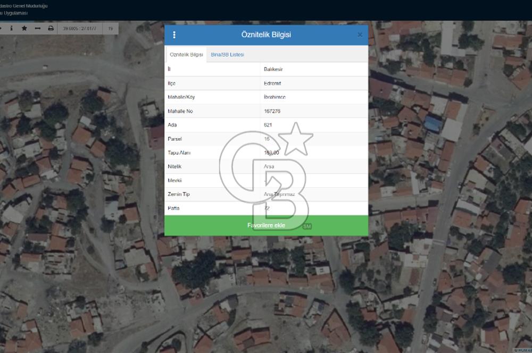Click the Balıkesir value in the İl row
This screenshot has width=532, height=353.
point(273,69)
